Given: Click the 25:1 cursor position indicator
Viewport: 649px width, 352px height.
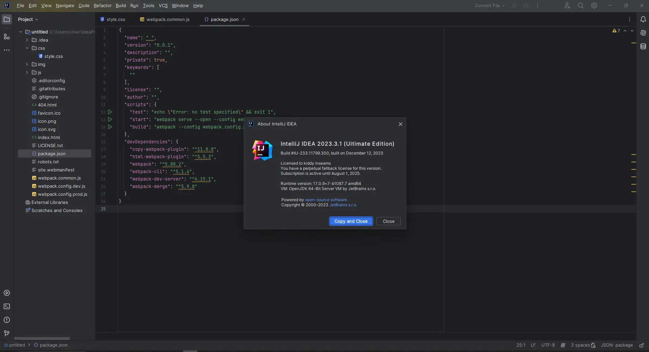Looking at the screenshot, I should (x=521, y=345).
